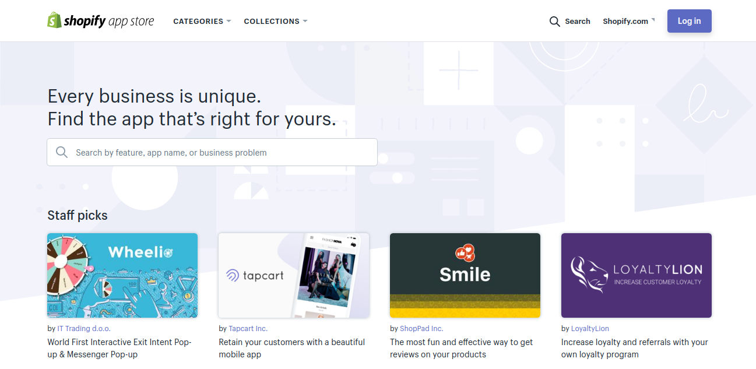Open the Smile app thumbnail
Viewport: 756px width, 369px height.
[x=465, y=275]
